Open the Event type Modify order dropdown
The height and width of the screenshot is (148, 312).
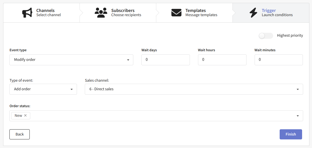point(71,60)
